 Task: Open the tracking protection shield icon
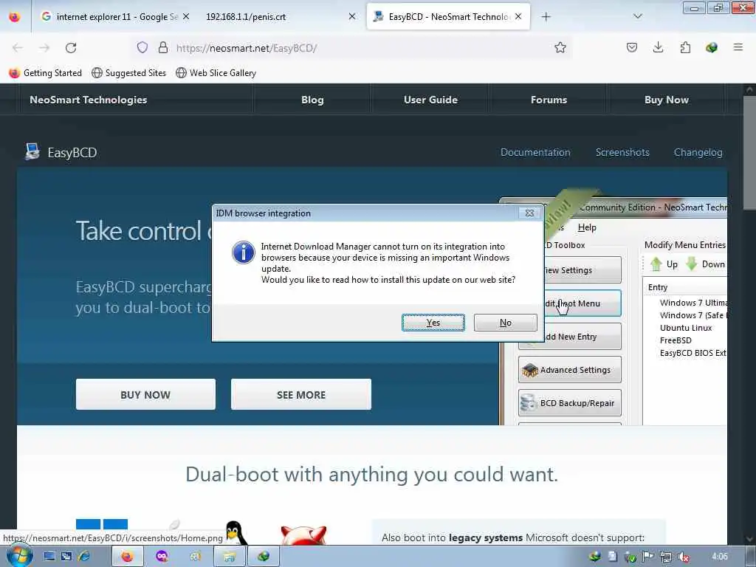[x=142, y=47]
